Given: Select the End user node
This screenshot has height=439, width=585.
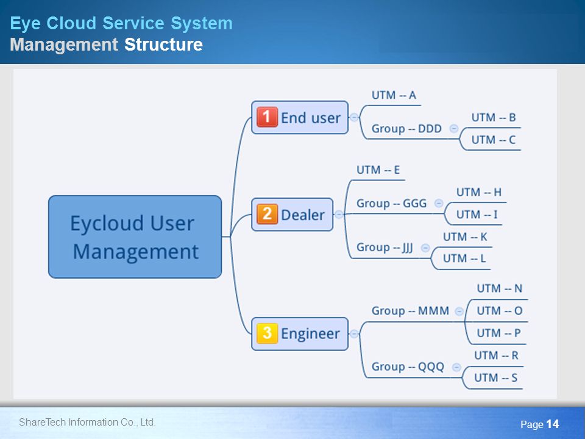Looking at the screenshot, I should [300, 117].
